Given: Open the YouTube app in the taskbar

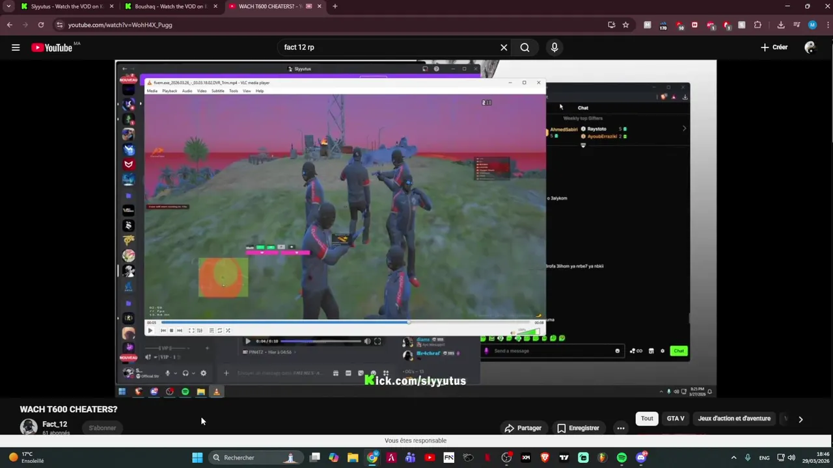Looking at the screenshot, I should tap(430, 458).
